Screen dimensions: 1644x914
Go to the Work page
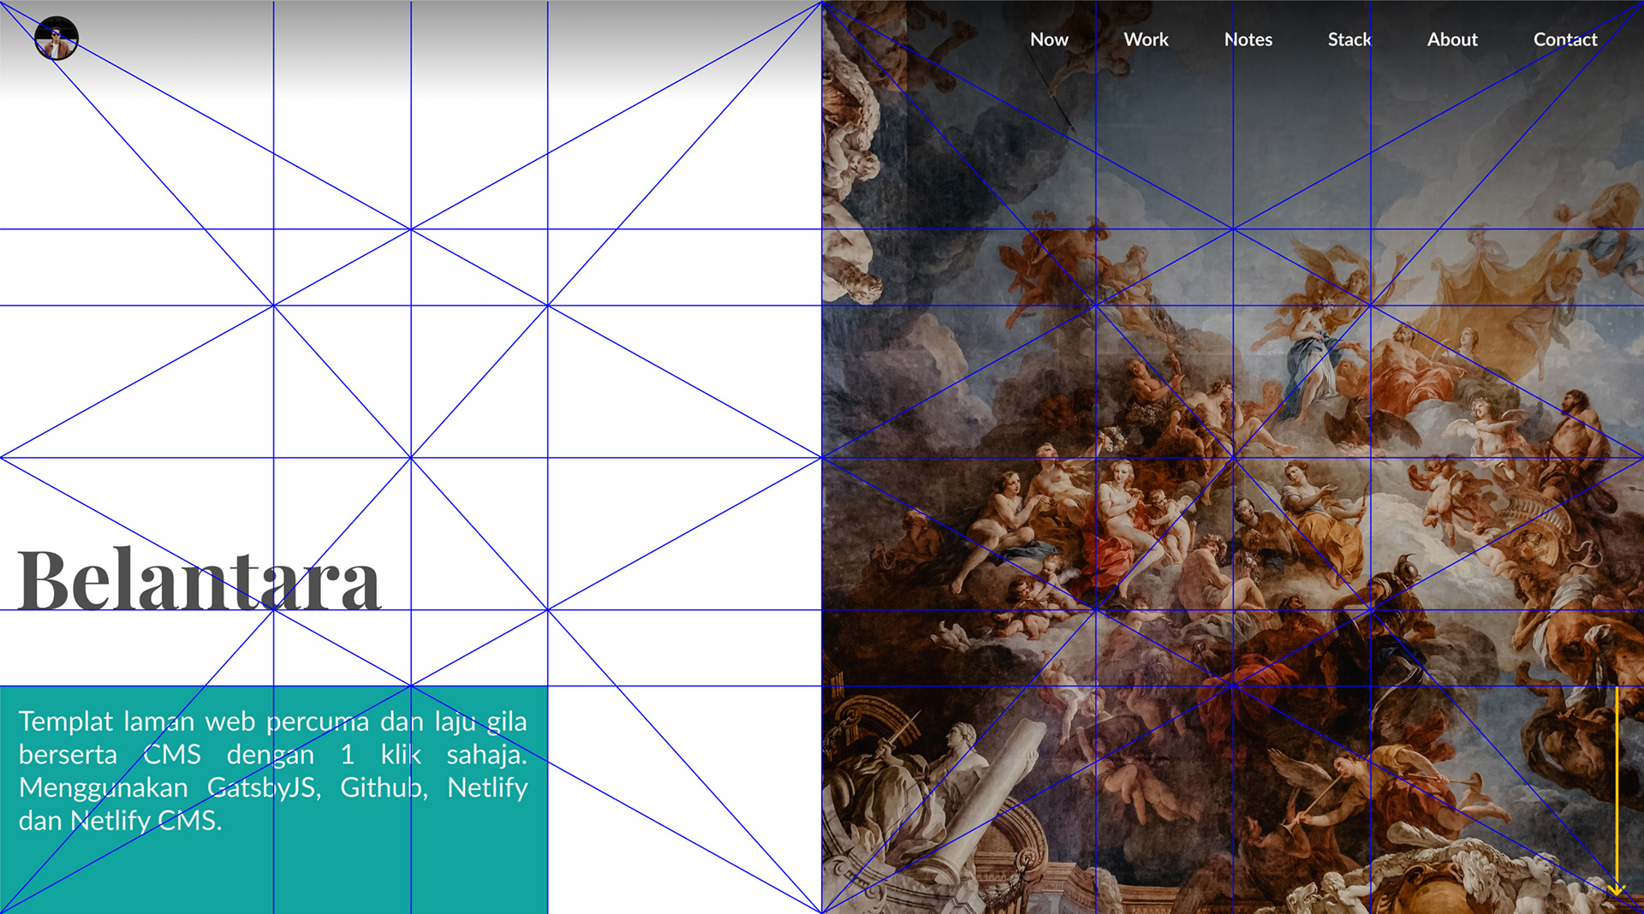1146,39
